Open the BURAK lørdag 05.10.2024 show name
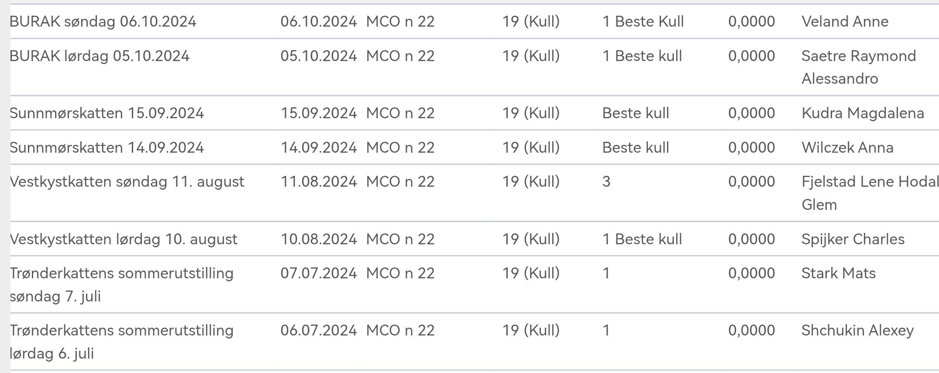Image resolution: width=939 pixels, height=373 pixels. coord(100,56)
